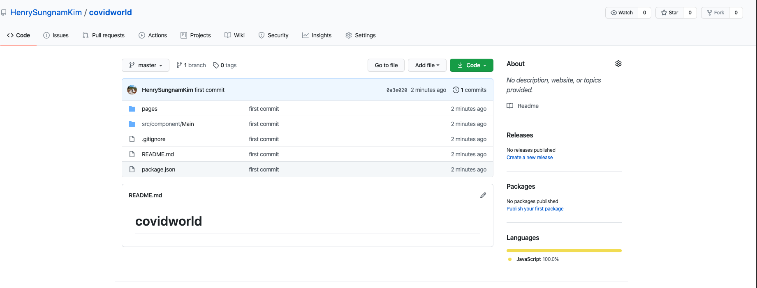View the 1 branch link
The width and height of the screenshot is (757, 288).
pyautogui.click(x=191, y=65)
